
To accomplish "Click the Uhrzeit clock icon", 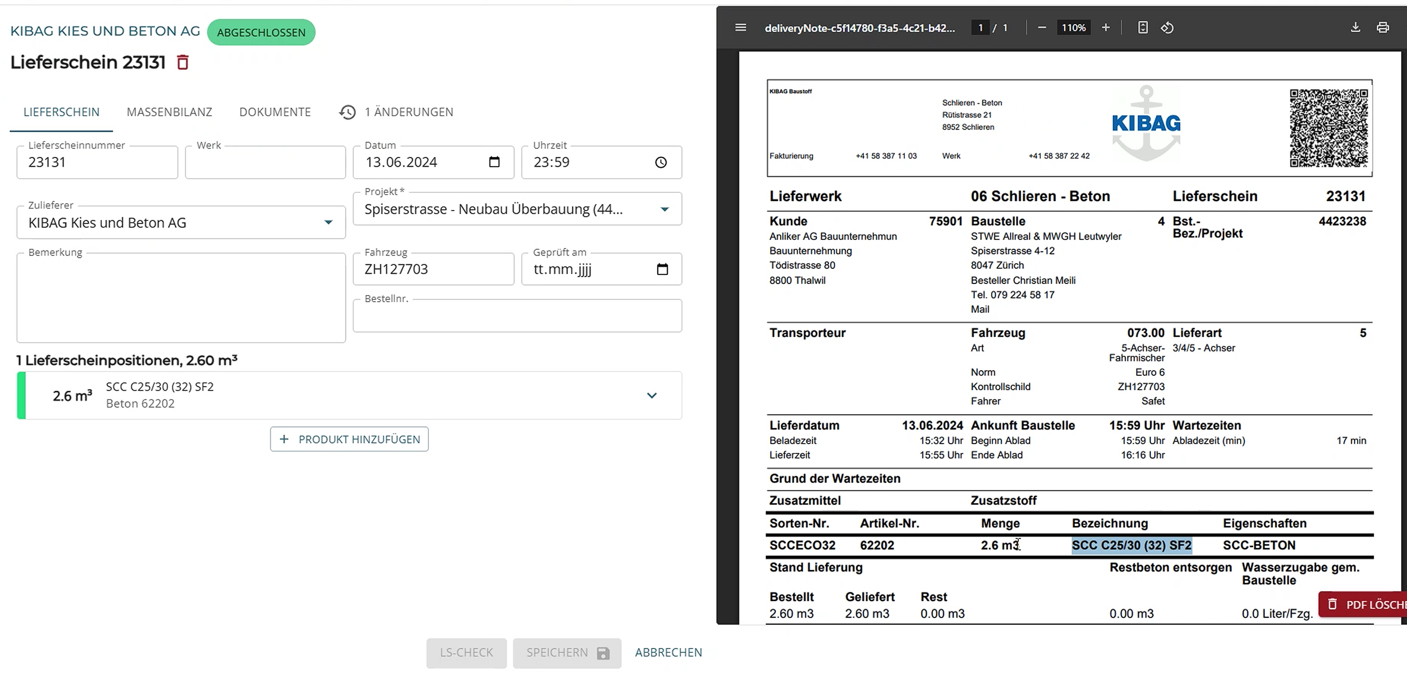I will [x=660, y=163].
